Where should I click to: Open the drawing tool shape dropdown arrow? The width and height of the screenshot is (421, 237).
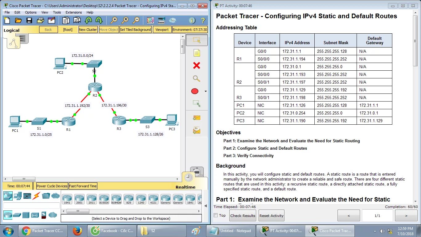206,92
